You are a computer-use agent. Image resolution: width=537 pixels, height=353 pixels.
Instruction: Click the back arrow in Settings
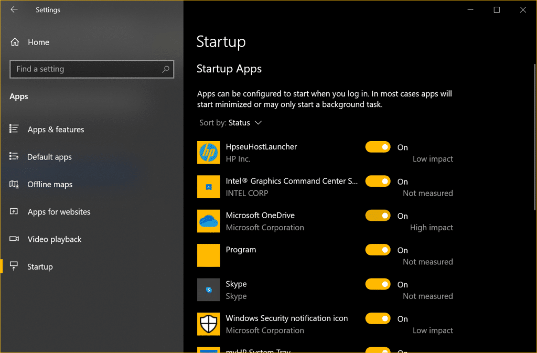click(x=14, y=9)
